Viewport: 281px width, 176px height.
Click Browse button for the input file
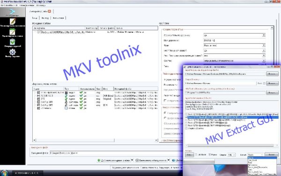point(272,74)
